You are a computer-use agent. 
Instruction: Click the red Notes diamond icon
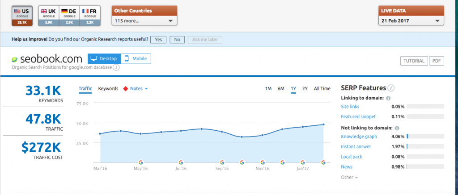(126, 89)
